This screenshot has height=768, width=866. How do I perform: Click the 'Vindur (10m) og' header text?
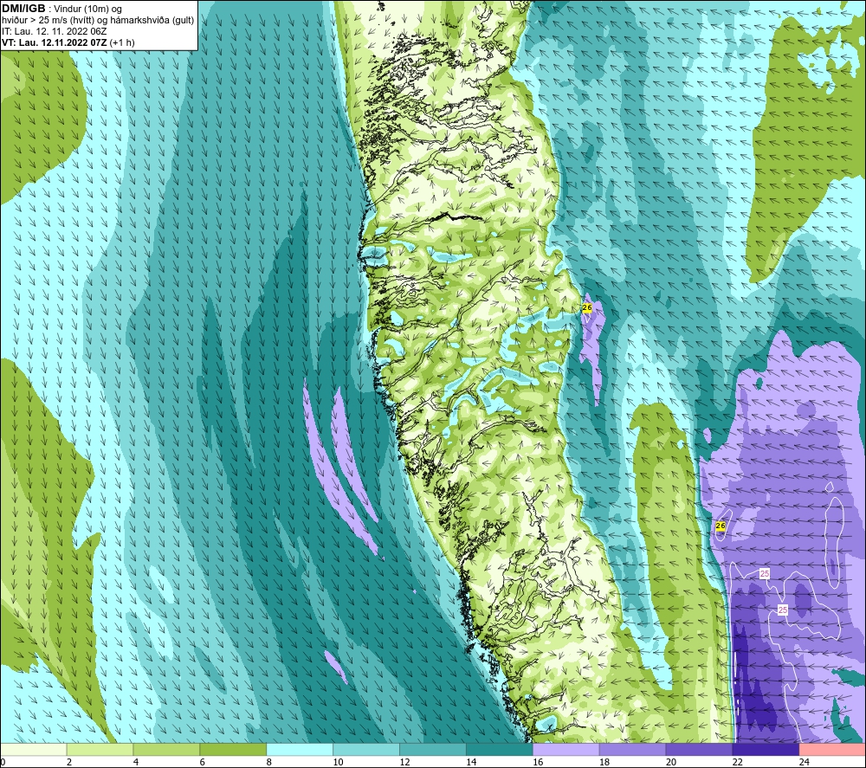point(87,10)
